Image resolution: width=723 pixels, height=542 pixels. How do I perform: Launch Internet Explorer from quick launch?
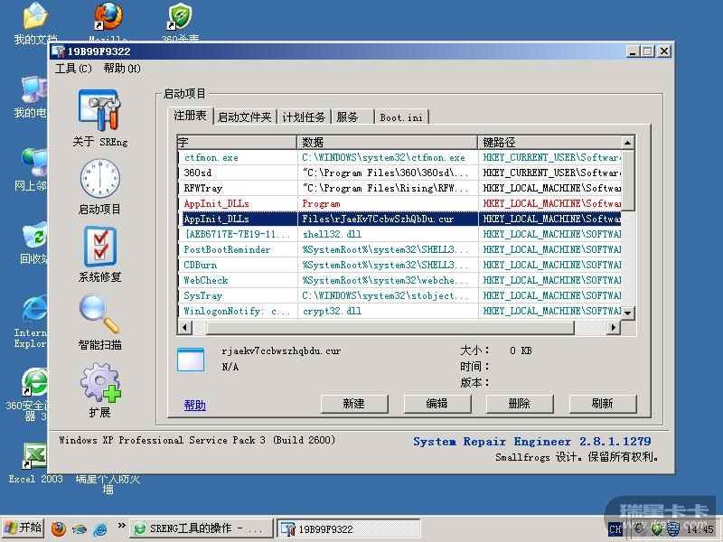[100, 528]
